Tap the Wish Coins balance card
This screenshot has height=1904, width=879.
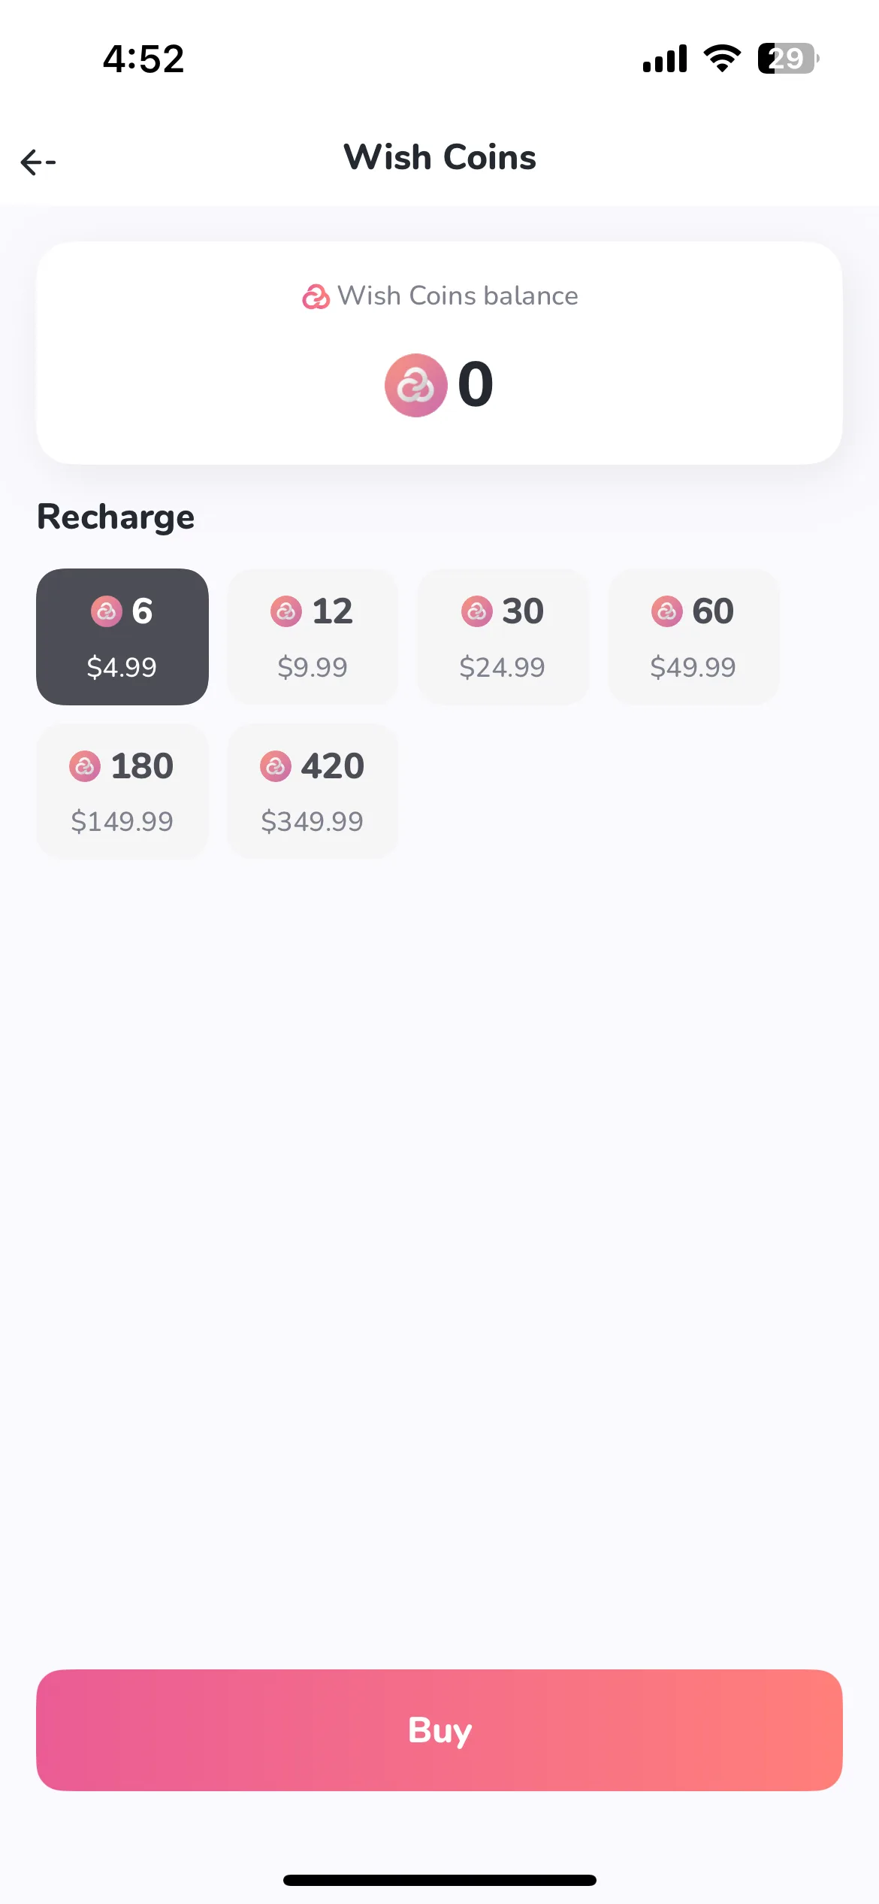(439, 353)
